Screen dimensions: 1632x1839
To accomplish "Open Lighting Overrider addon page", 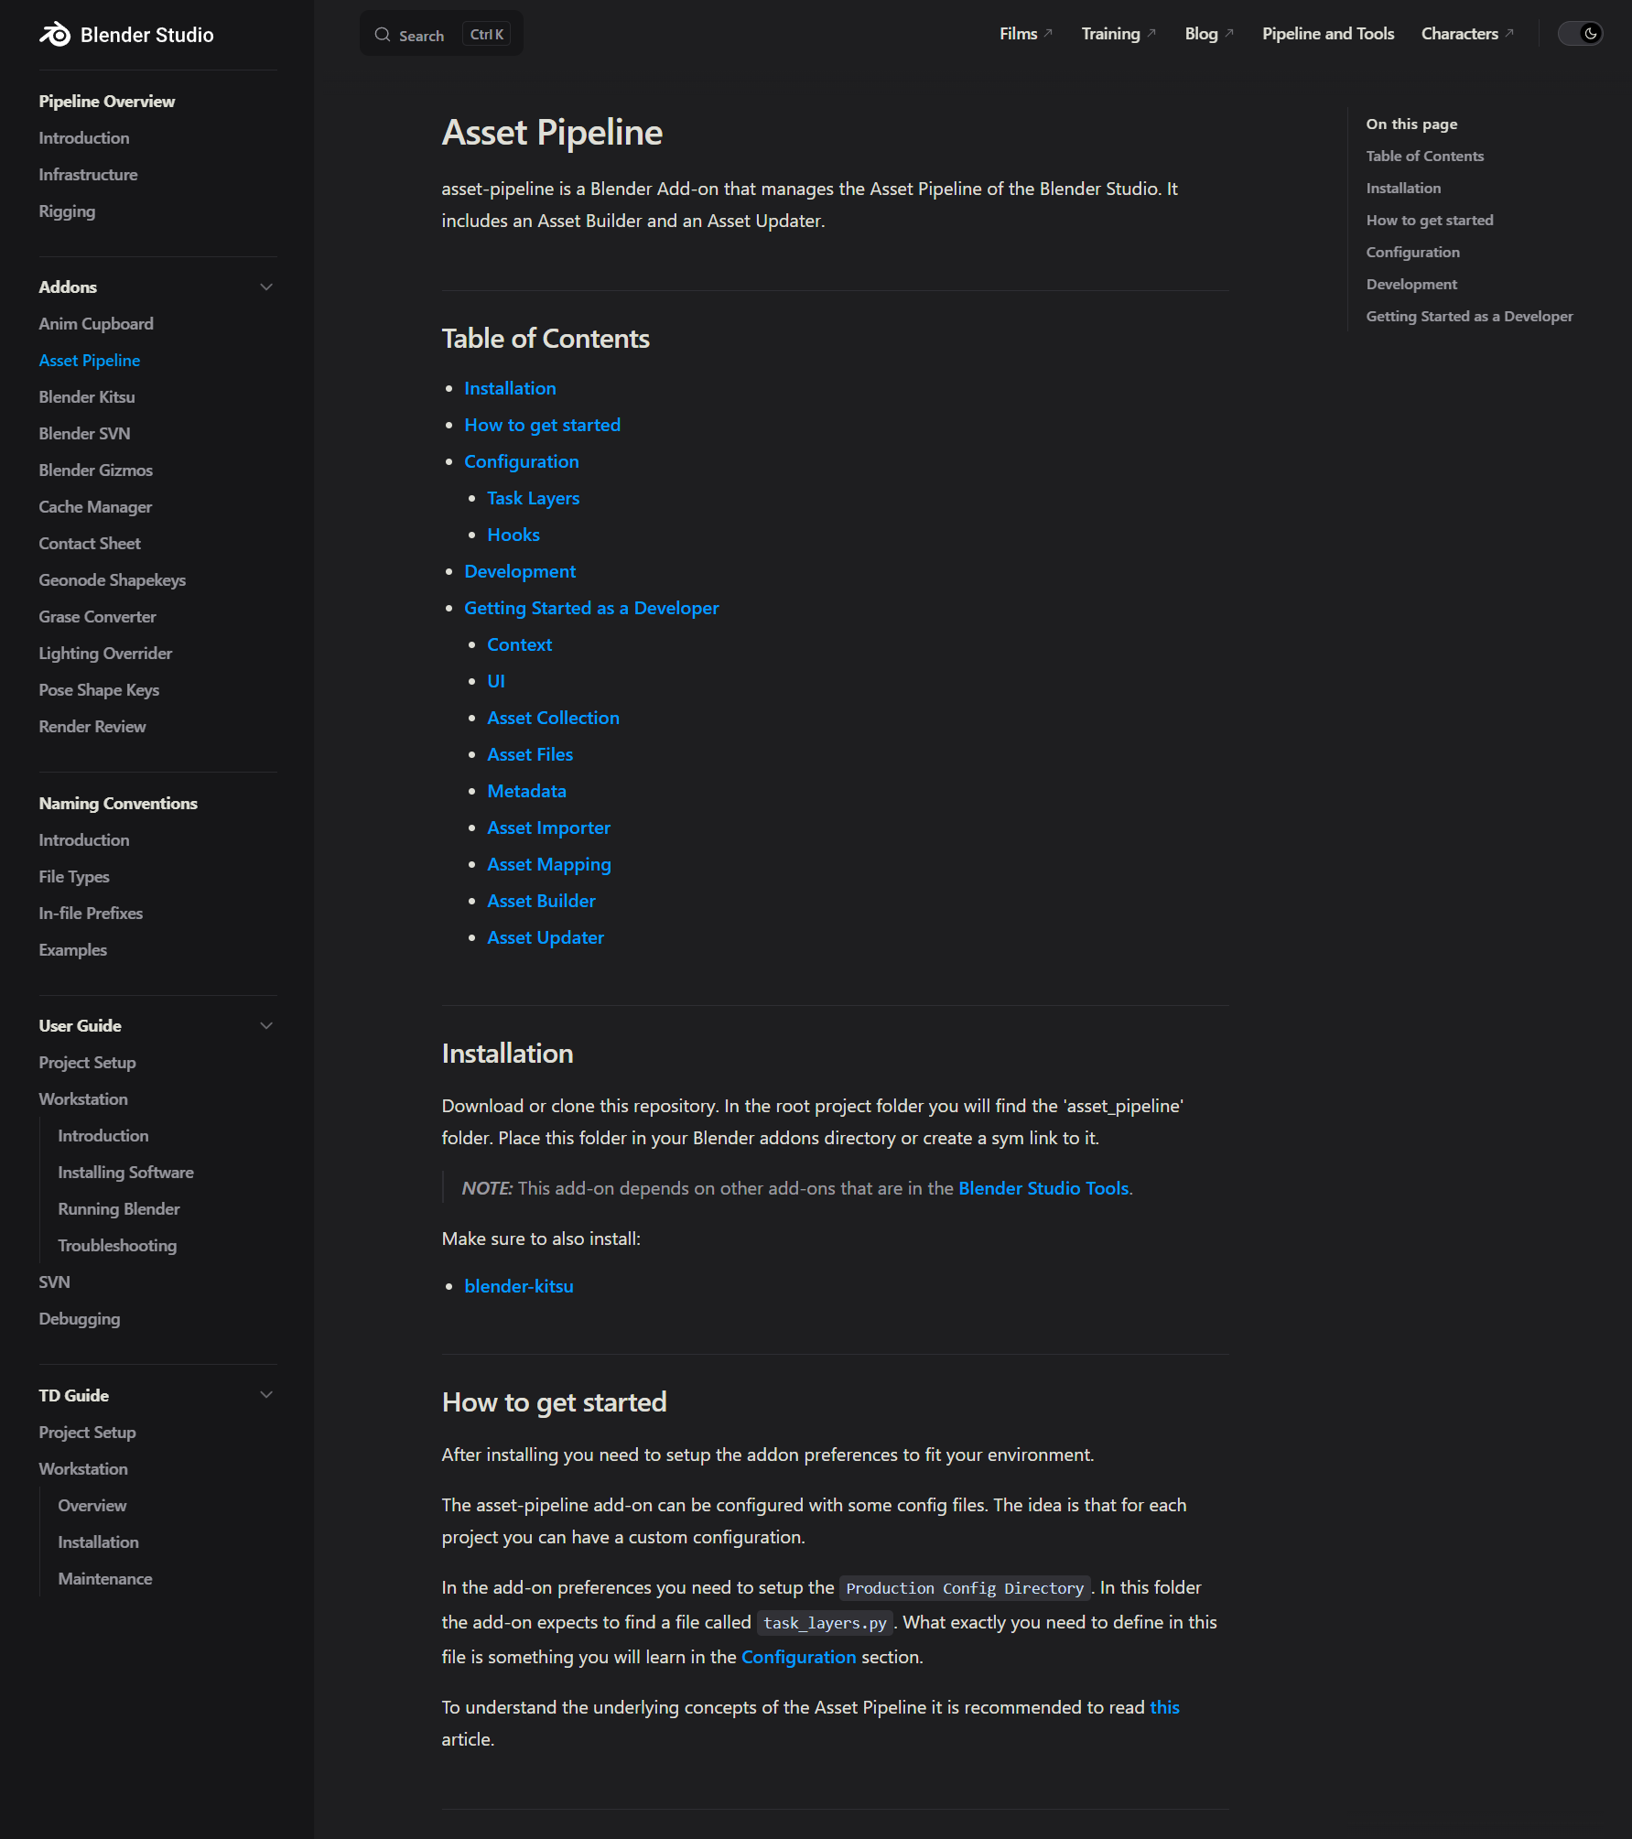I will click(x=105, y=654).
